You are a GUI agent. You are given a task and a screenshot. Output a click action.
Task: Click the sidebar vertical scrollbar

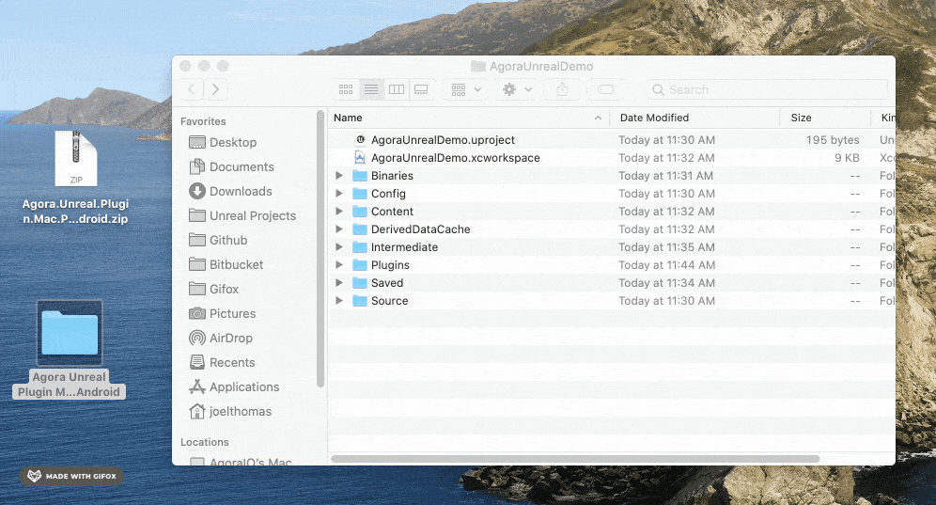coord(320,248)
